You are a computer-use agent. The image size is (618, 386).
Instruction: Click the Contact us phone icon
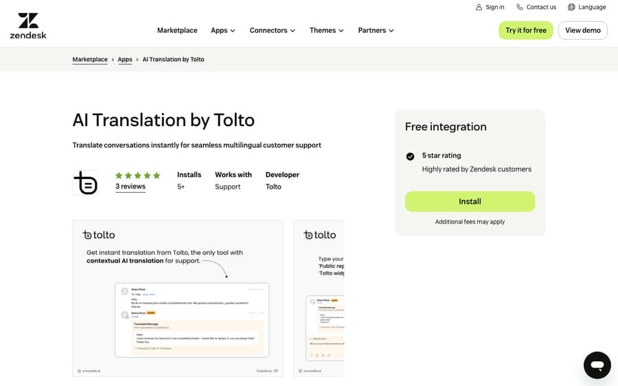520,7
